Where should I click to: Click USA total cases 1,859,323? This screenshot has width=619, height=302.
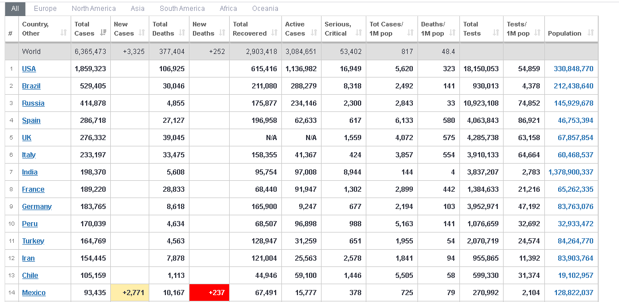pos(90,69)
